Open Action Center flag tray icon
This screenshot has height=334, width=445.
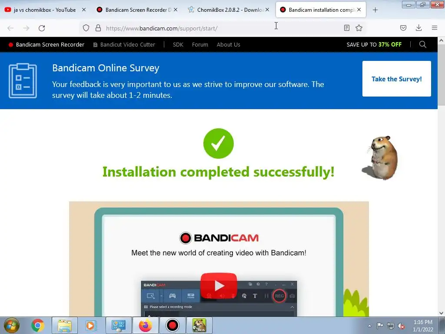380,326
